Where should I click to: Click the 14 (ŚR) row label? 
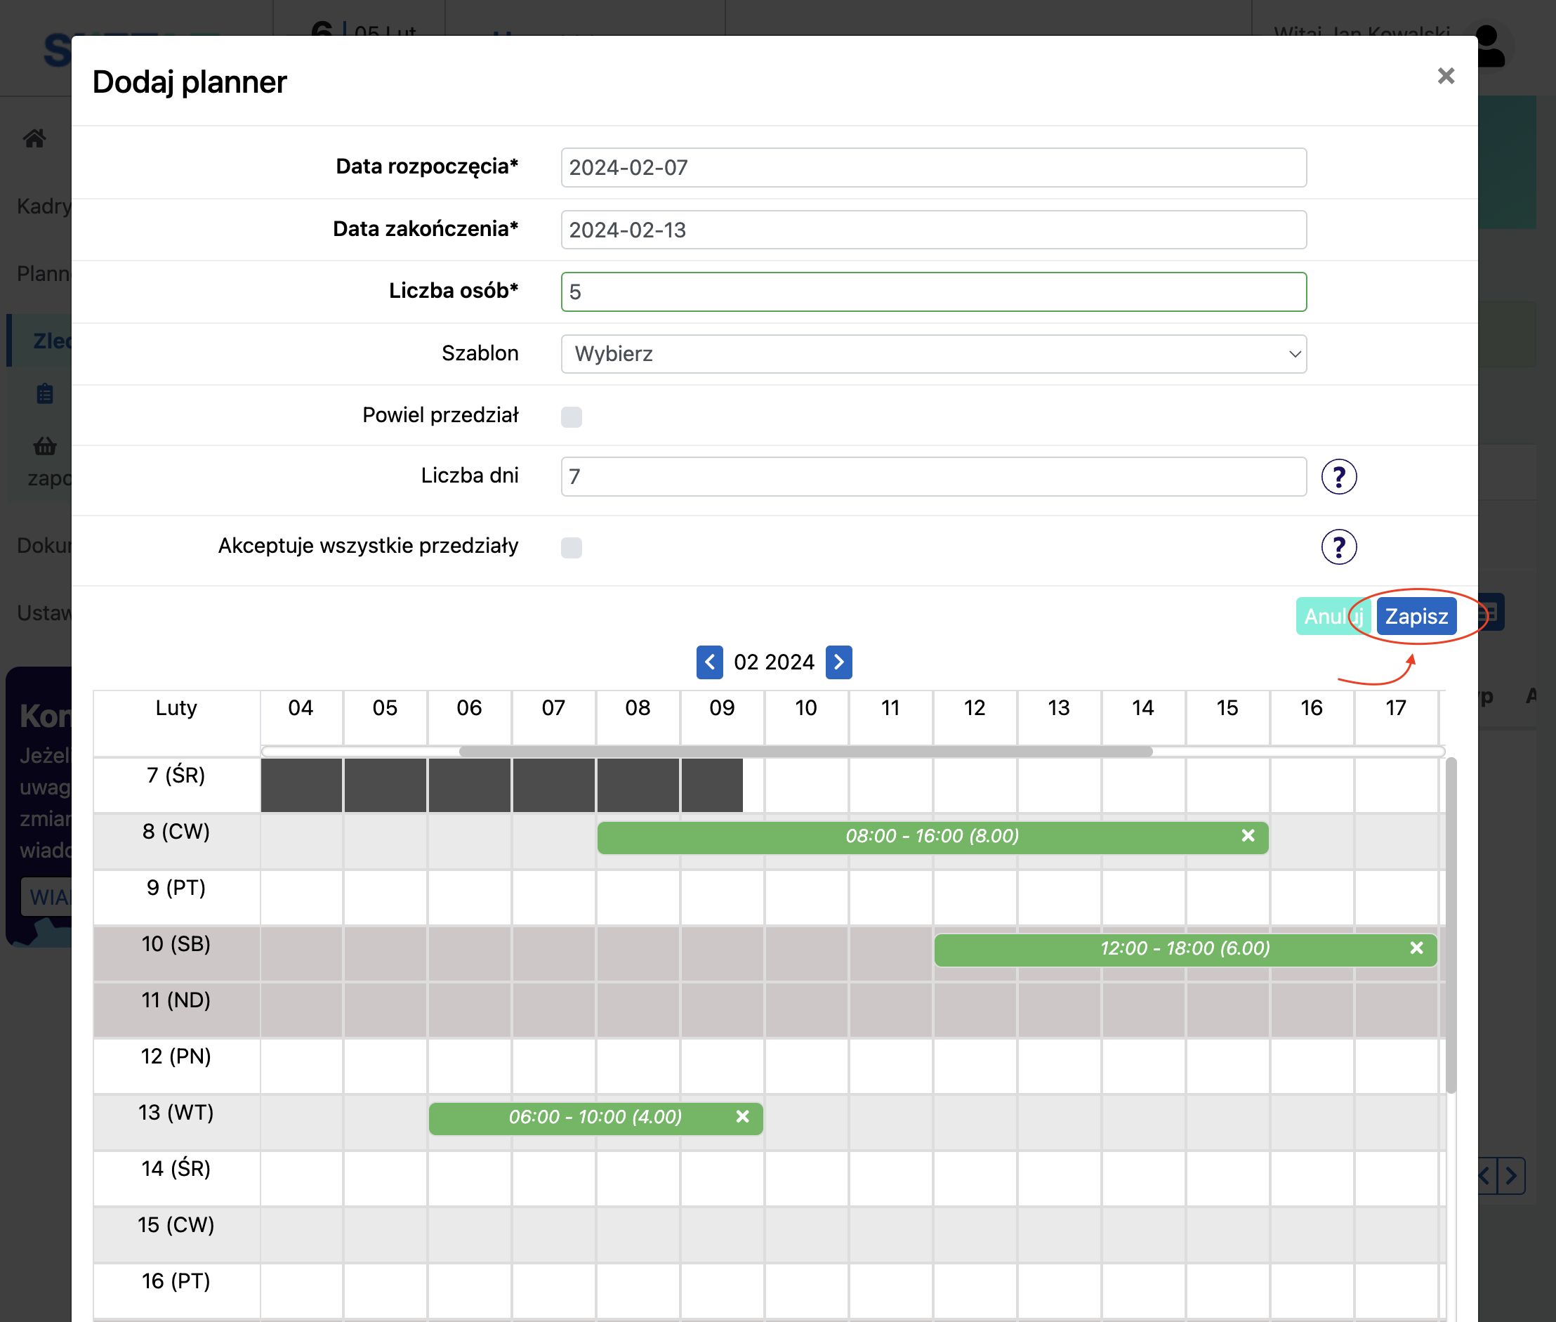(176, 1169)
